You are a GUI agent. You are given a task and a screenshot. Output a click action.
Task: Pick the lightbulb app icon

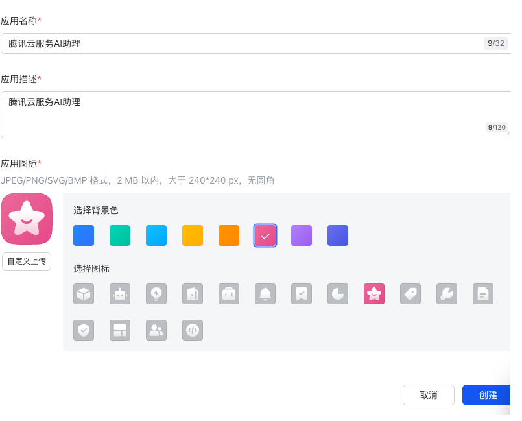156,294
